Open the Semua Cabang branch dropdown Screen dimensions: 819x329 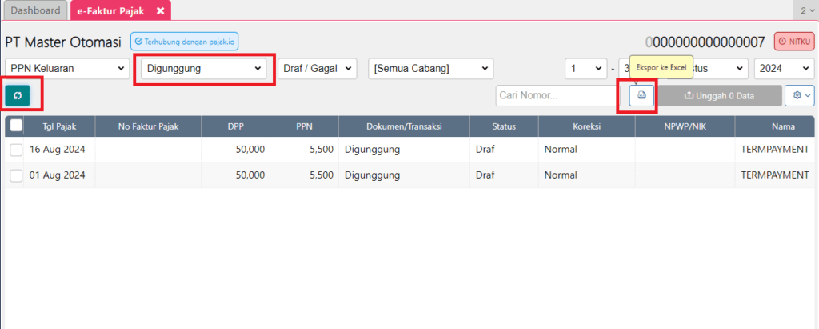pos(430,69)
